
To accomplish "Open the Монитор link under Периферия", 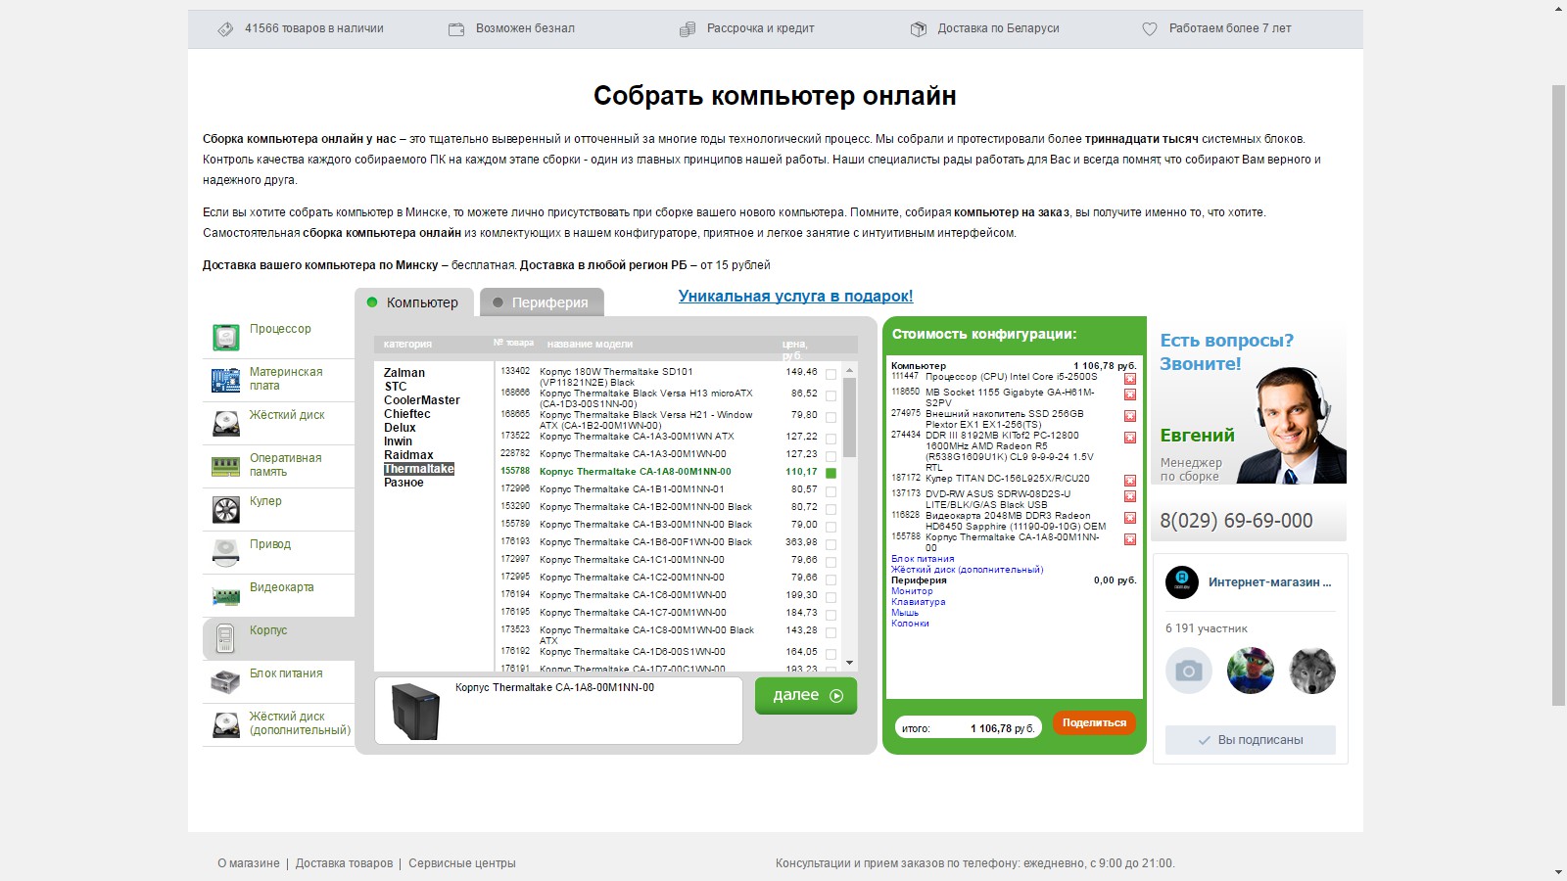I will coord(912,591).
